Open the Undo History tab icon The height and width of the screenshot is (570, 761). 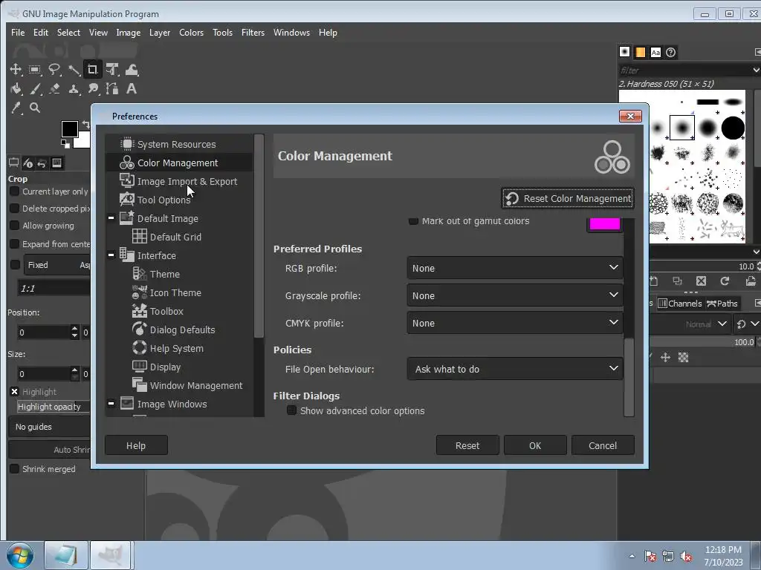click(42, 163)
